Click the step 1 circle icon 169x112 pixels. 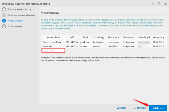(4, 9)
